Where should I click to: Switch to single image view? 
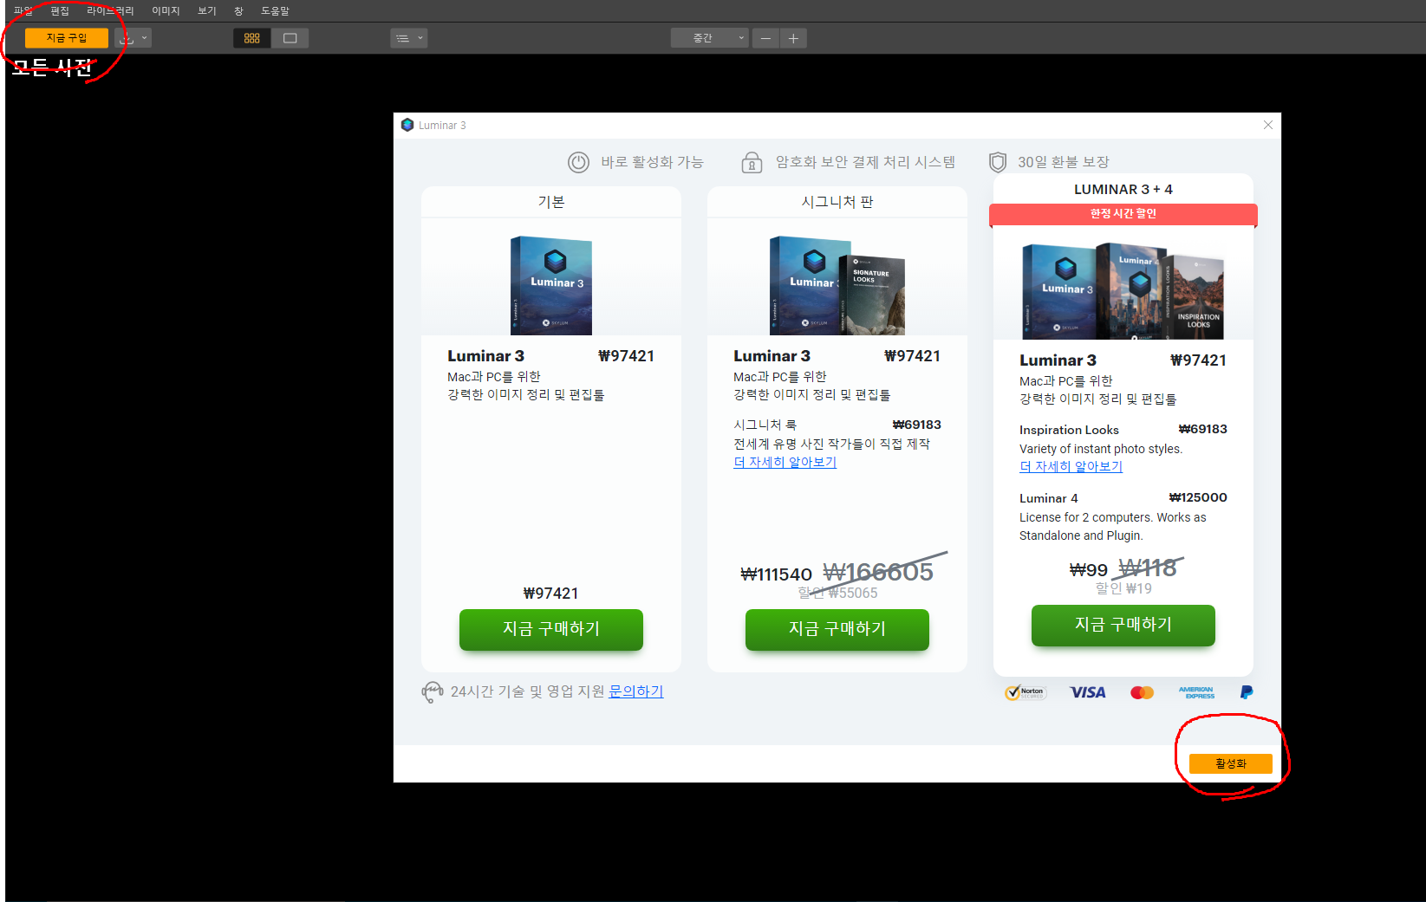point(290,38)
